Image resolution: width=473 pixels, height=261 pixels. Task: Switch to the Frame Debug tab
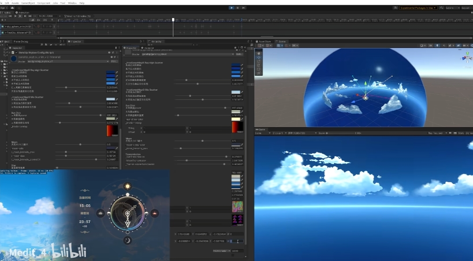click(x=21, y=41)
